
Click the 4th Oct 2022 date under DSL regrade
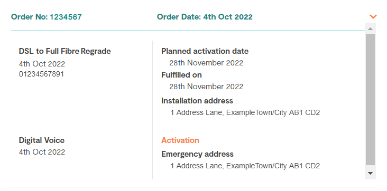point(42,64)
